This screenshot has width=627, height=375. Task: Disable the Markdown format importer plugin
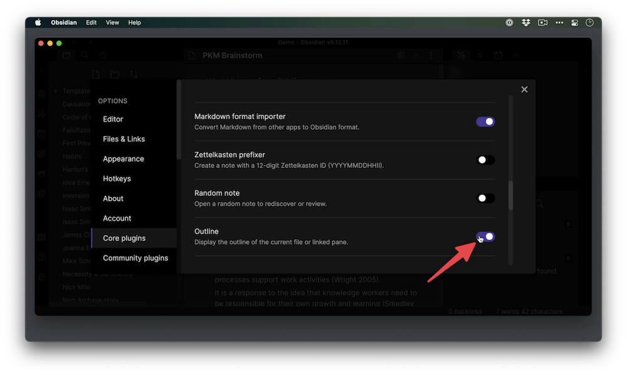[485, 122]
